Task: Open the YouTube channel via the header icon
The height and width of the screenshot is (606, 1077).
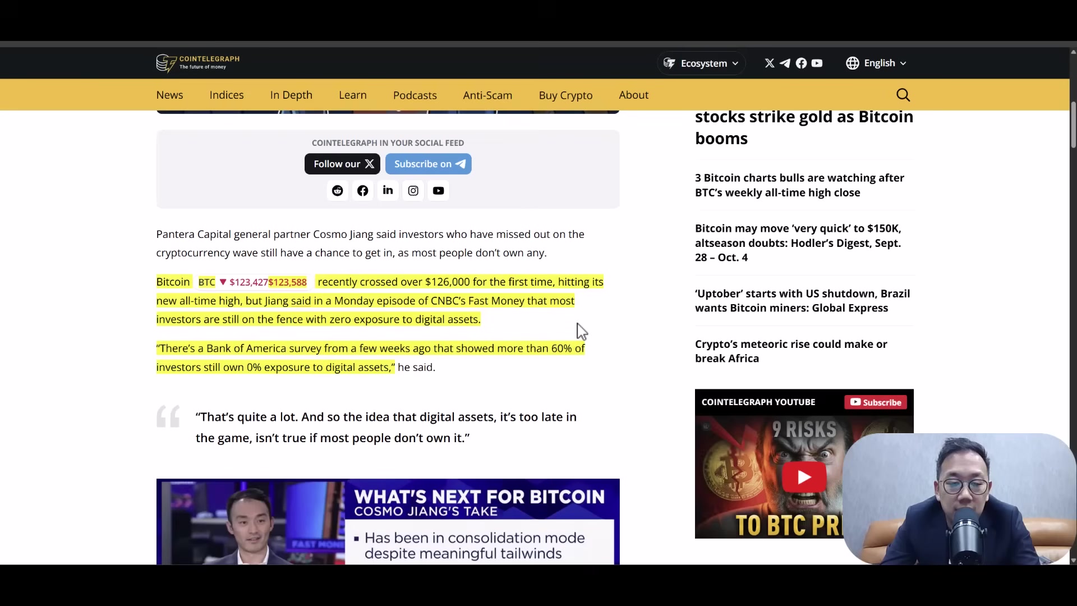Action: click(817, 63)
